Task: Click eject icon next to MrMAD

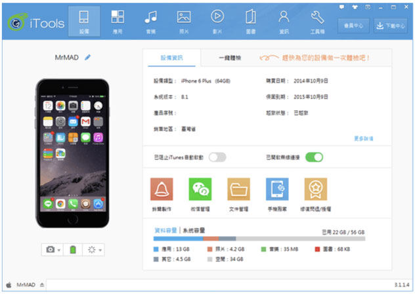Action: [43, 285]
